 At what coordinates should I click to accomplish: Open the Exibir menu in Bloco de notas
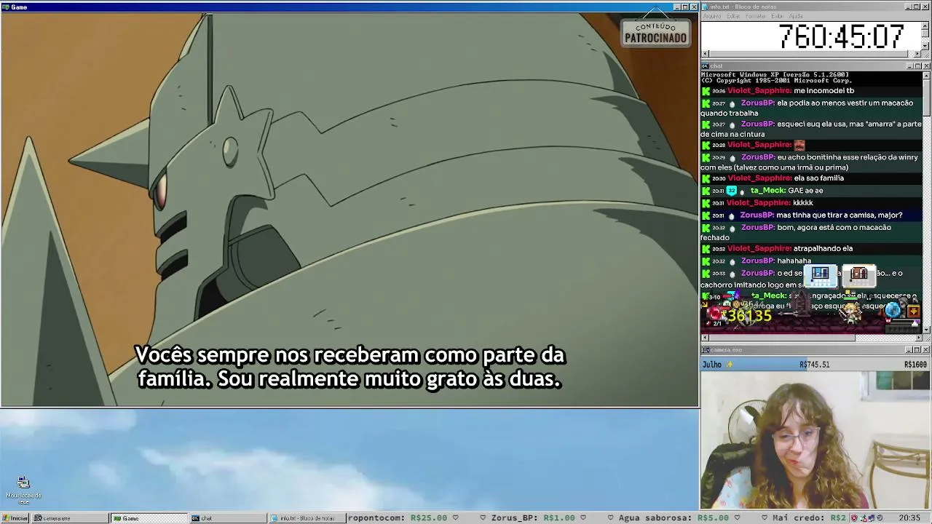click(x=778, y=16)
